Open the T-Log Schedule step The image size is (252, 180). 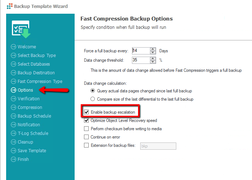tap(33, 133)
